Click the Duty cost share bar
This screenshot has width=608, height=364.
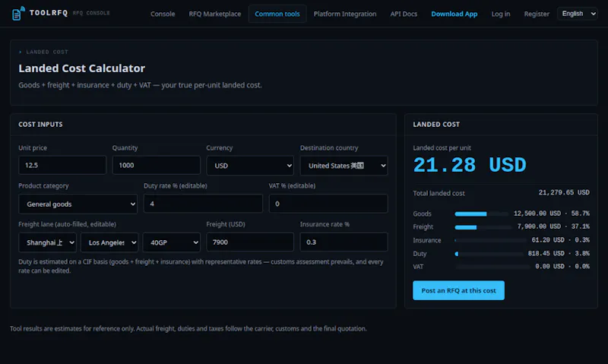click(x=489, y=254)
